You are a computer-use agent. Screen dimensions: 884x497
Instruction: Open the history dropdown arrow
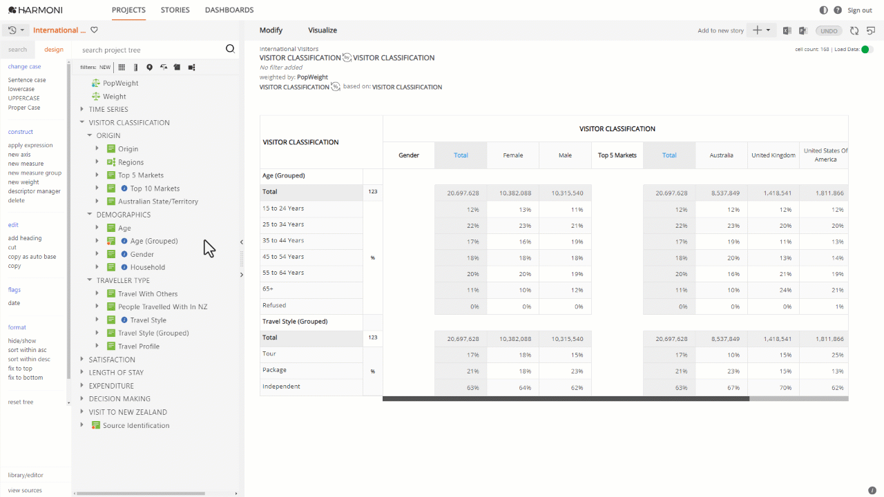coord(22,30)
